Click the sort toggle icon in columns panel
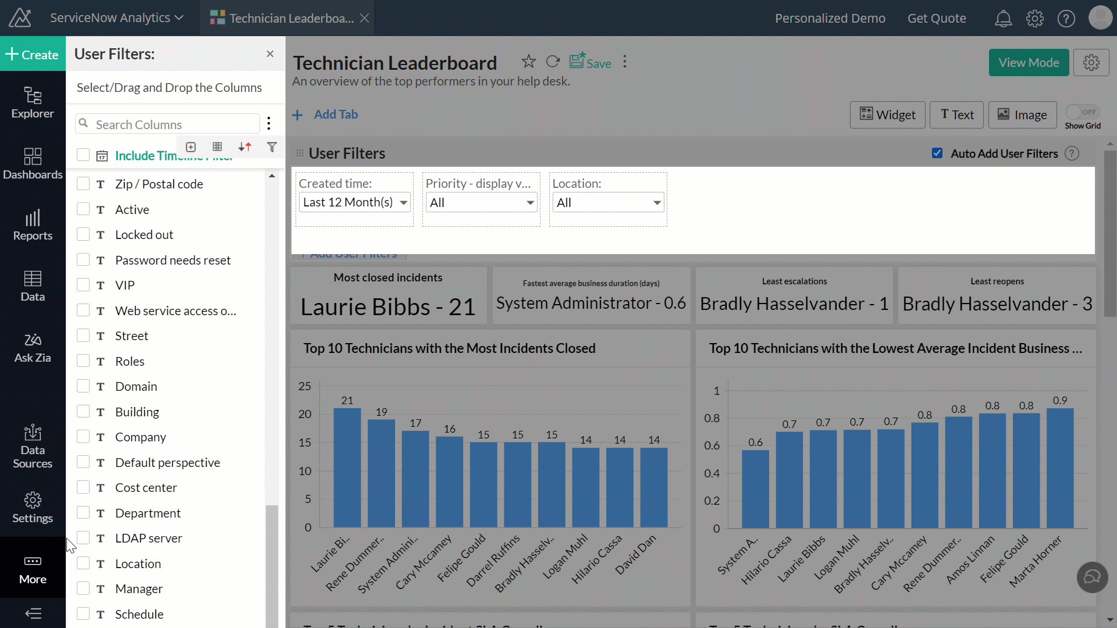 point(244,147)
